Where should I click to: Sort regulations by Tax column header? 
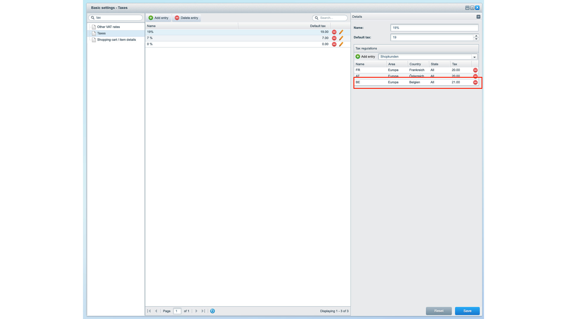coord(461,64)
